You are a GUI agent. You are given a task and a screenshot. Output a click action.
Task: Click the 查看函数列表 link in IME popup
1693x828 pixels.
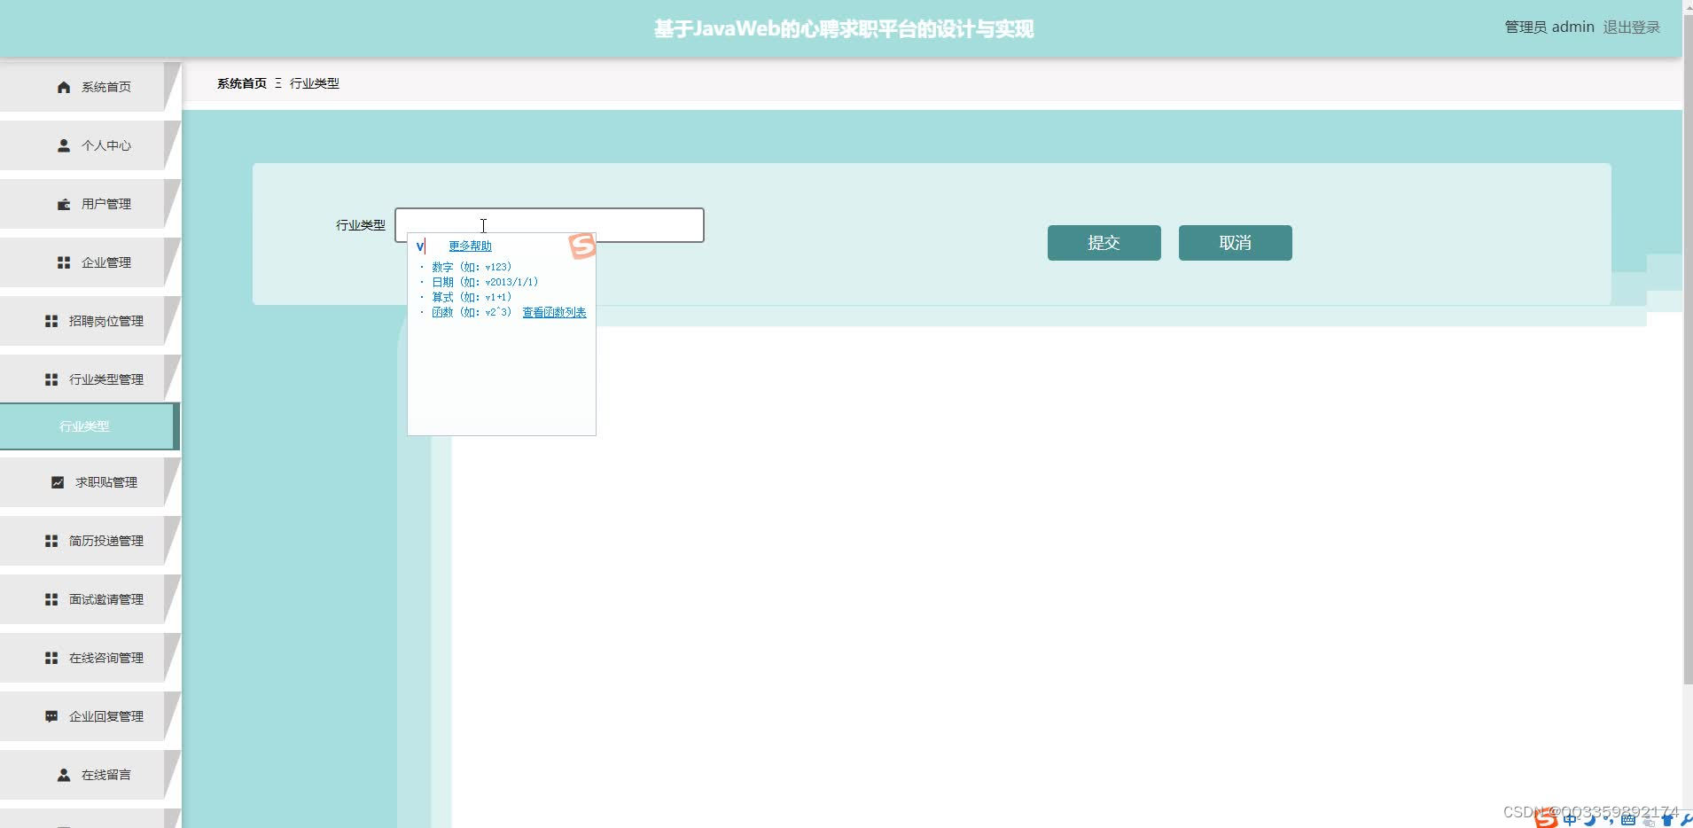(554, 313)
